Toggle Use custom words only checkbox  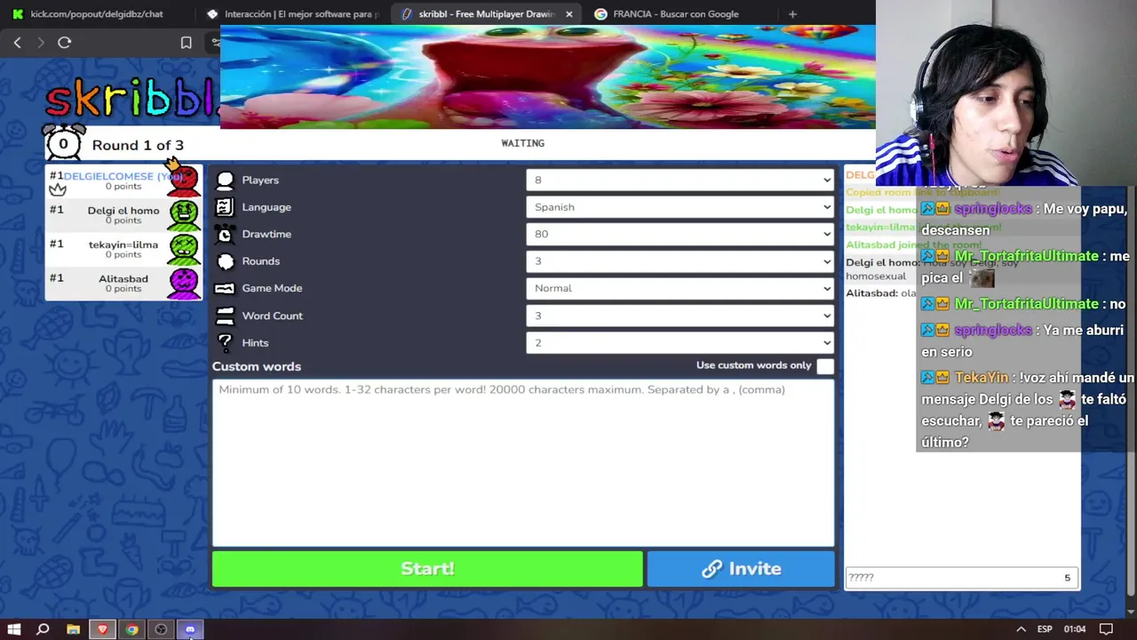(x=825, y=365)
